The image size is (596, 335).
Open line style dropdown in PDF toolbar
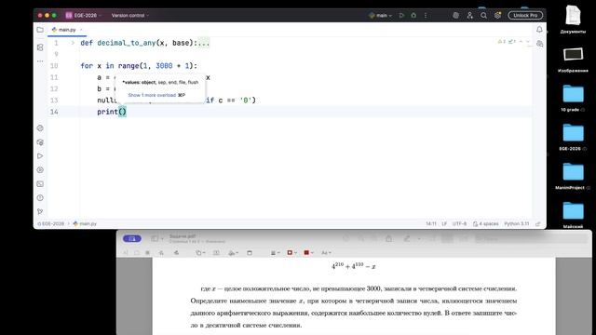(275, 252)
